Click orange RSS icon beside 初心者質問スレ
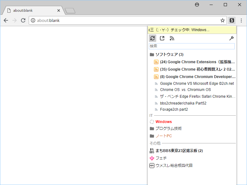The image size is (247, 185). (156, 69)
